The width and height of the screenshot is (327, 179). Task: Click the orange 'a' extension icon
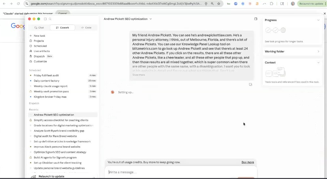[257, 4]
